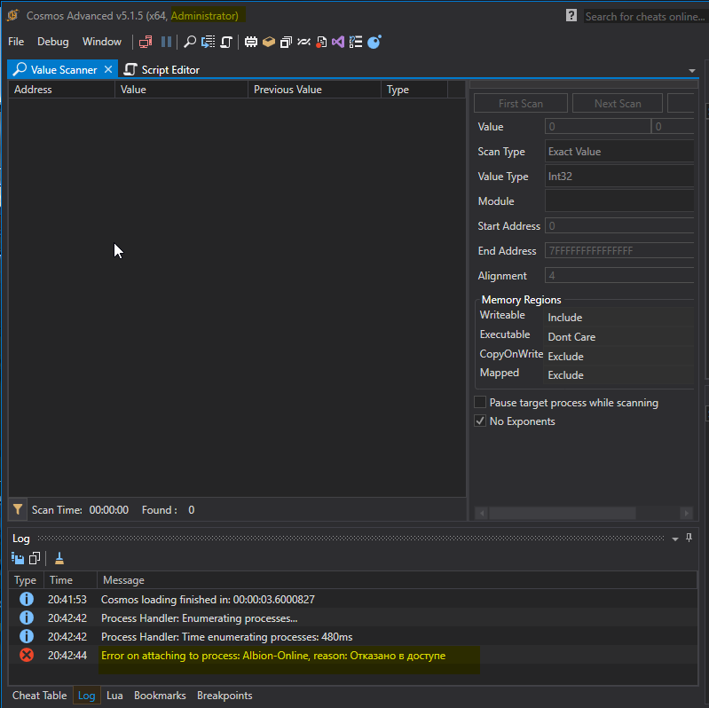Viewport: 709px width, 708px height.
Task: Click the First Scan button
Action: click(521, 104)
